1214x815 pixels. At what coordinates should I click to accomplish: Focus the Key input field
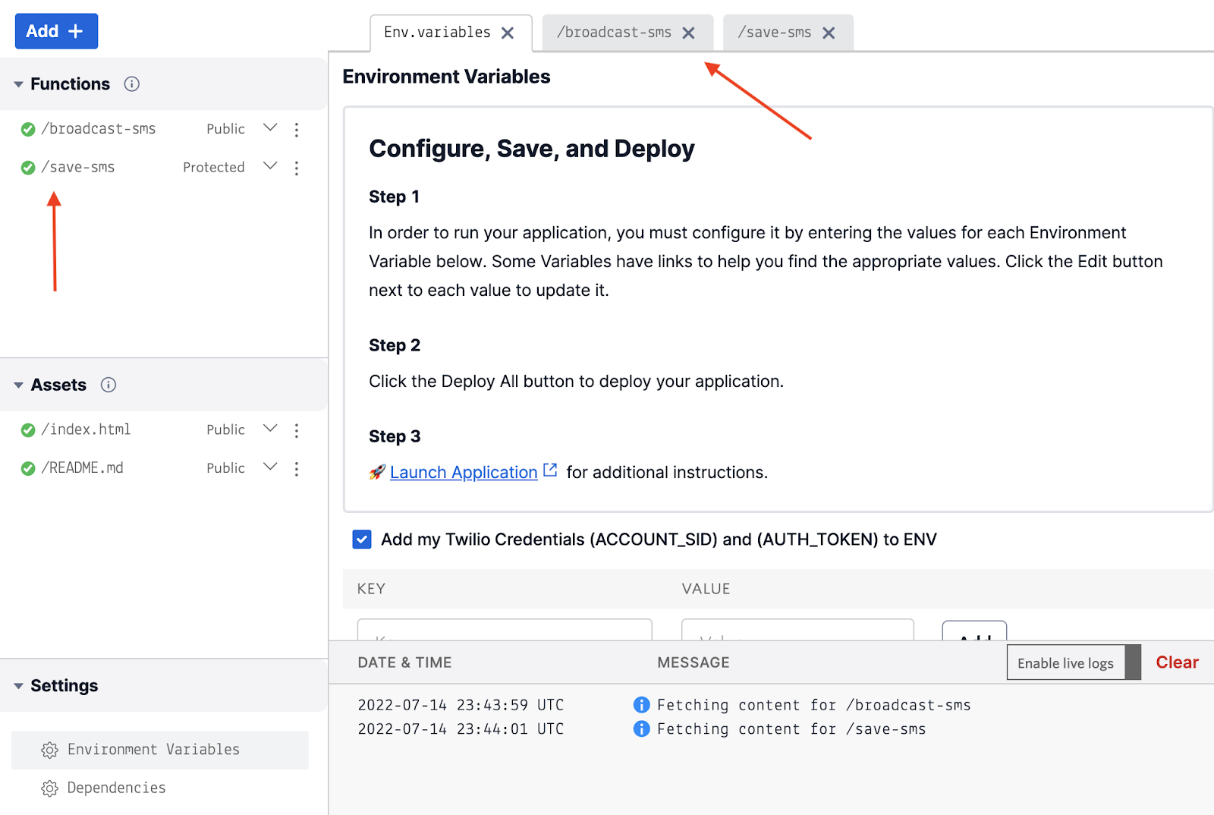505,630
